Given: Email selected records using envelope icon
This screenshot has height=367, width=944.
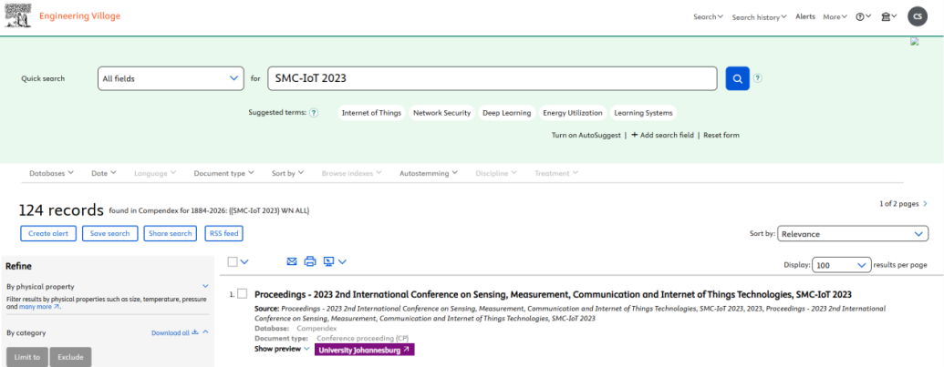Looking at the screenshot, I should [x=292, y=261].
